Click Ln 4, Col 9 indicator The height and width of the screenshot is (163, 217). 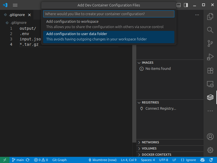tap(129, 160)
